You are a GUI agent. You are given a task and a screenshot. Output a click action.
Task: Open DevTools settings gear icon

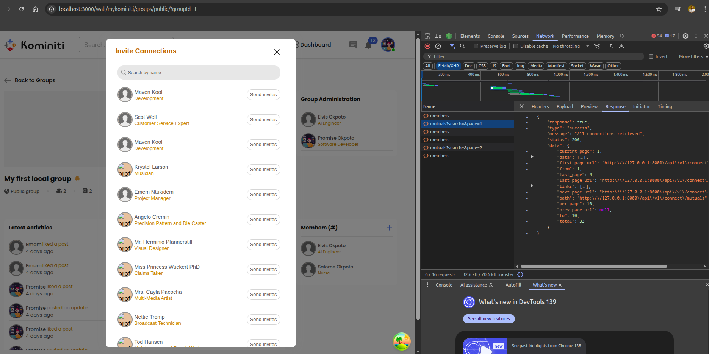click(686, 36)
